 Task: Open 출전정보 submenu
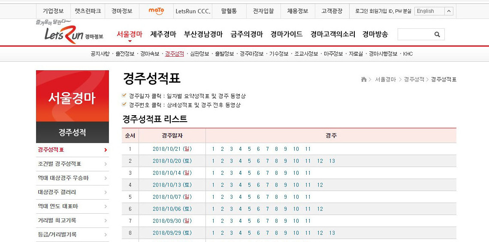125,54
